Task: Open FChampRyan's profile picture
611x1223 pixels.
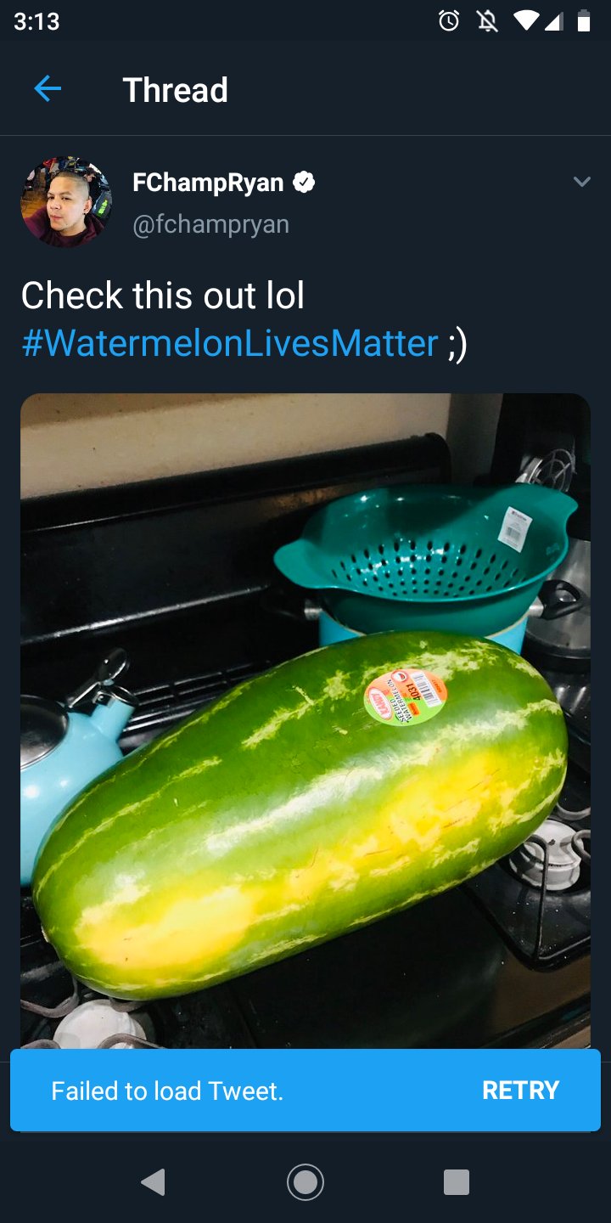Action: coord(66,202)
